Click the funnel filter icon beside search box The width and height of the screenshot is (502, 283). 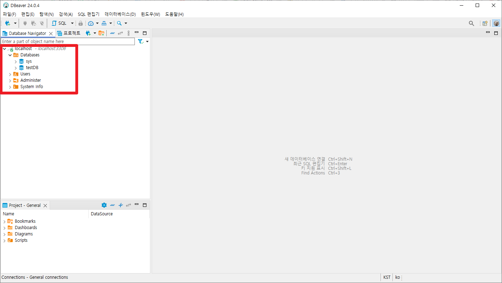pyautogui.click(x=141, y=41)
